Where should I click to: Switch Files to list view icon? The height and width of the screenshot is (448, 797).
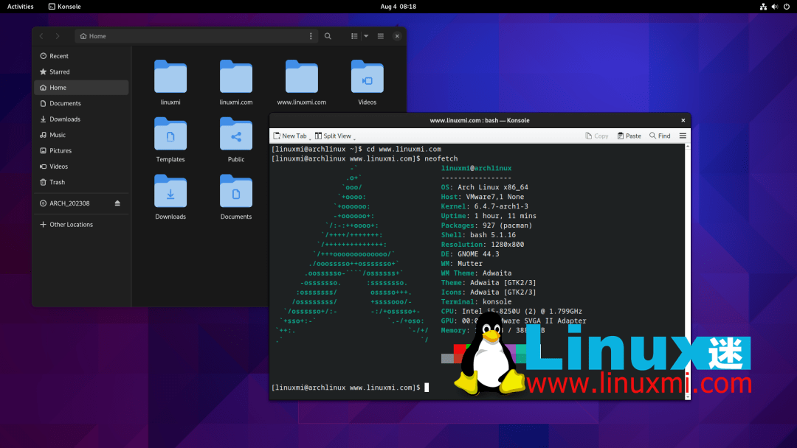354,36
